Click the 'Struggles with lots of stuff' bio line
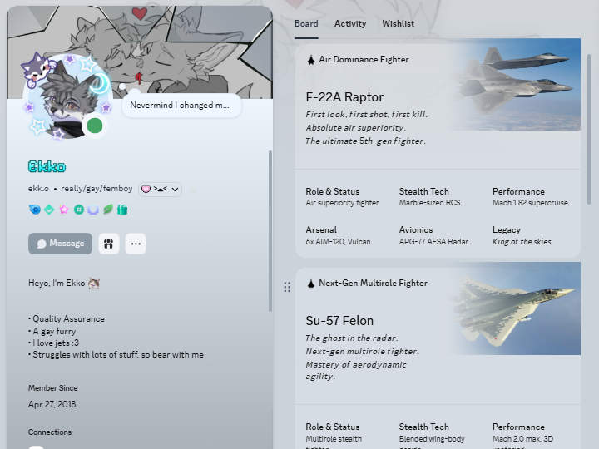599x449 pixels. pos(116,355)
